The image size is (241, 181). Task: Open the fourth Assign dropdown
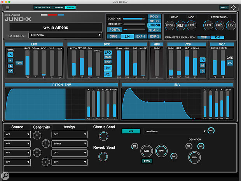tap(70, 162)
